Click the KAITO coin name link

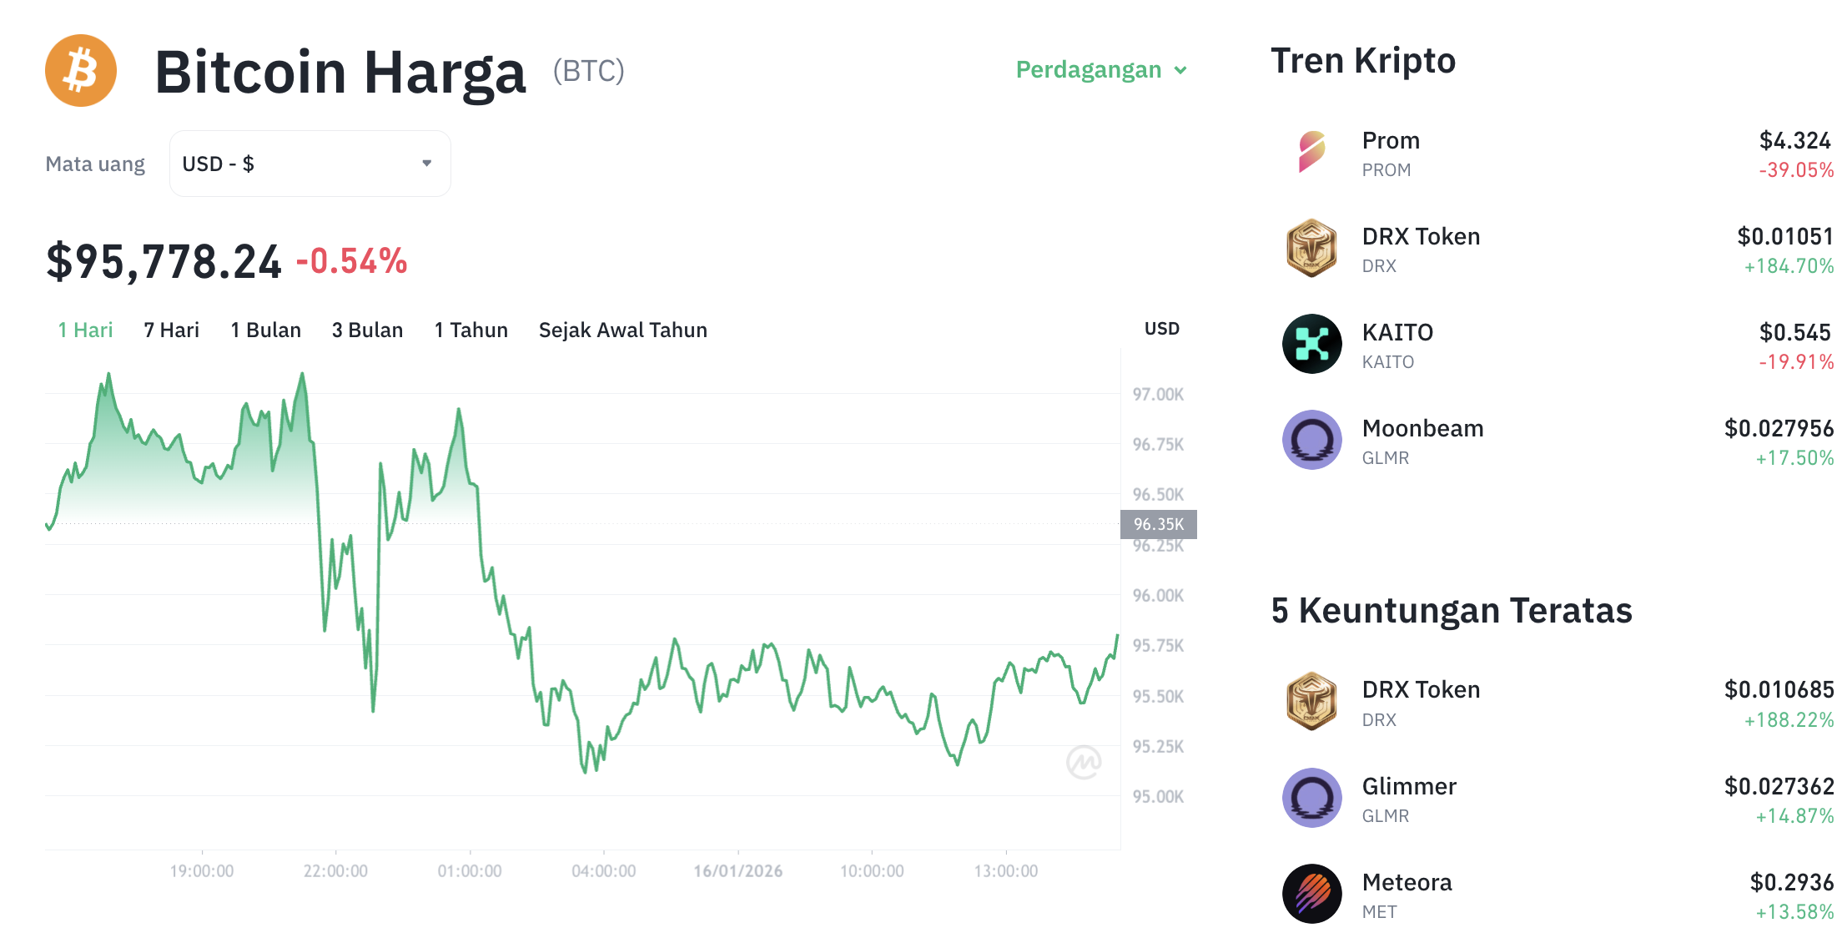click(1397, 332)
